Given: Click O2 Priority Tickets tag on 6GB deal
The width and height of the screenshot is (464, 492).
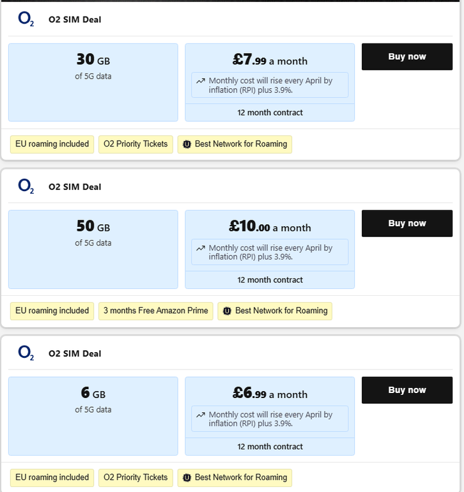Looking at the screenshot, I should [135, 477].
